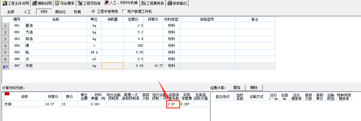Uncheck the 工程中被使用 checkbox
The width and height of the screenshot is (361, 121).
pos(94,12)
